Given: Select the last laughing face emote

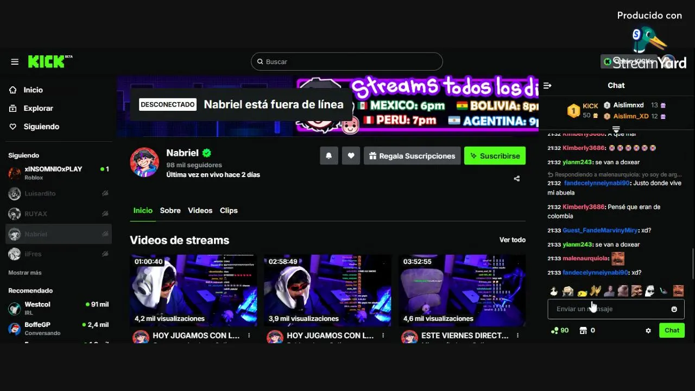Looking at the screenshot, I should (678, 291).
